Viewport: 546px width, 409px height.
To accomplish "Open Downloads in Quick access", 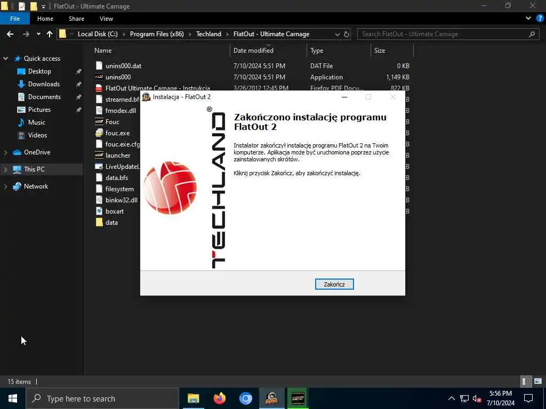I will tap(44, 84).
